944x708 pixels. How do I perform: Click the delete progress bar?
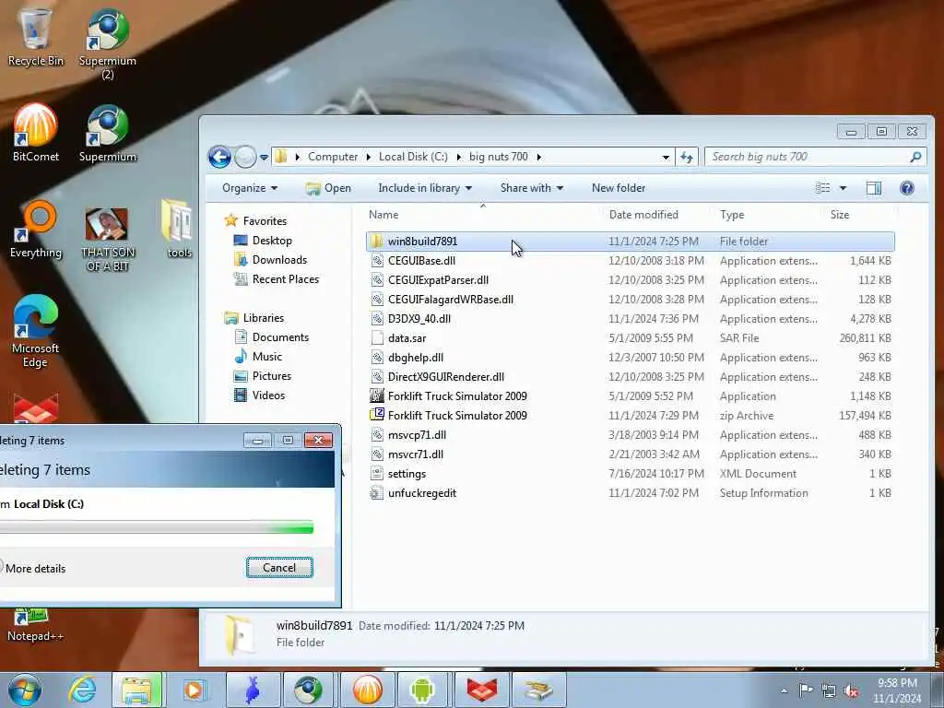click(156, 526)
